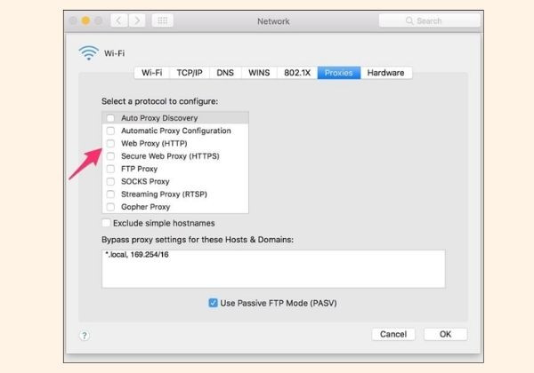Select the SOCKS Proxy label
The width and height of the screenshot is (534, 373).
(145, 181)
